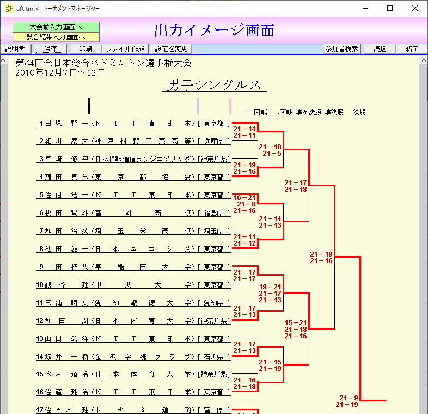
Task: Select player 4 藤田 真生 row
Action: 133,177
